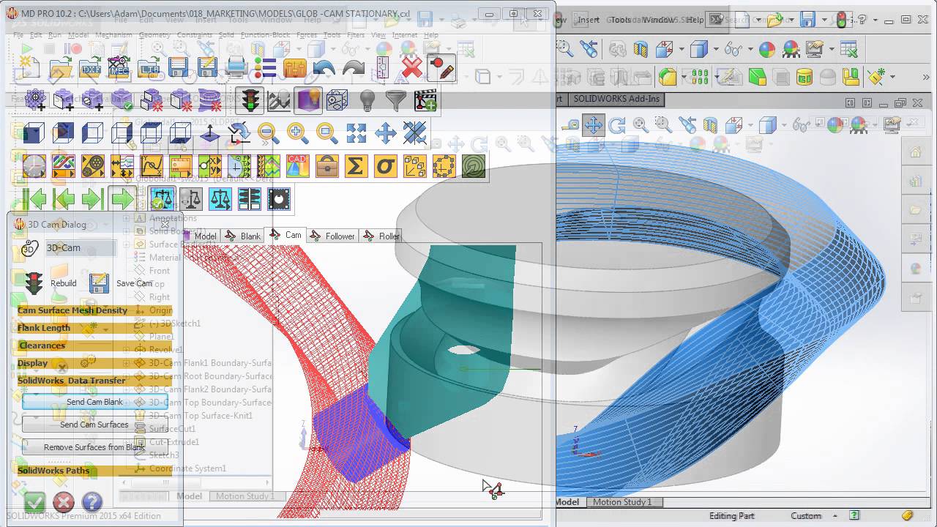Open the Mechanism menu in MD PRO
The width and height of the screenshot is (937, 527).
(113, 35)
